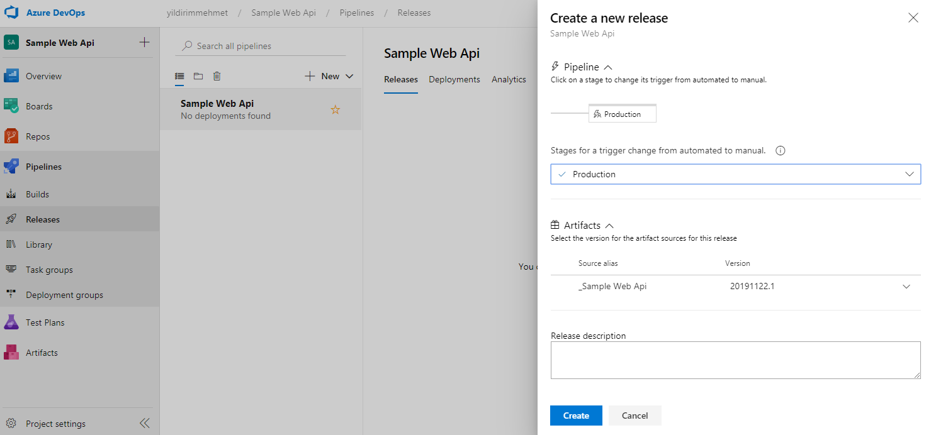
Task: Open the Artifacts hub icon
Action: coord(11,353)
